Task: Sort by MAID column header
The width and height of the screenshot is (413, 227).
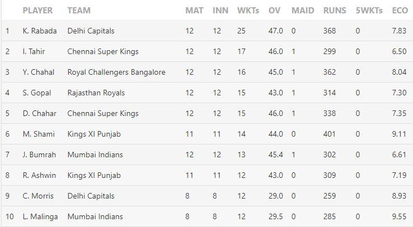Action: pos(302,11)
